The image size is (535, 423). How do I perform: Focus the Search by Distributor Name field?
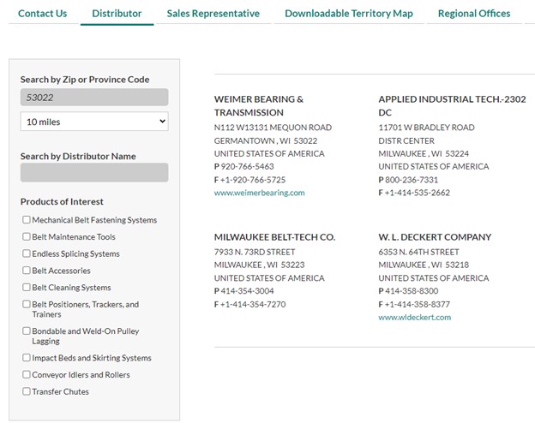coord(94,172)
